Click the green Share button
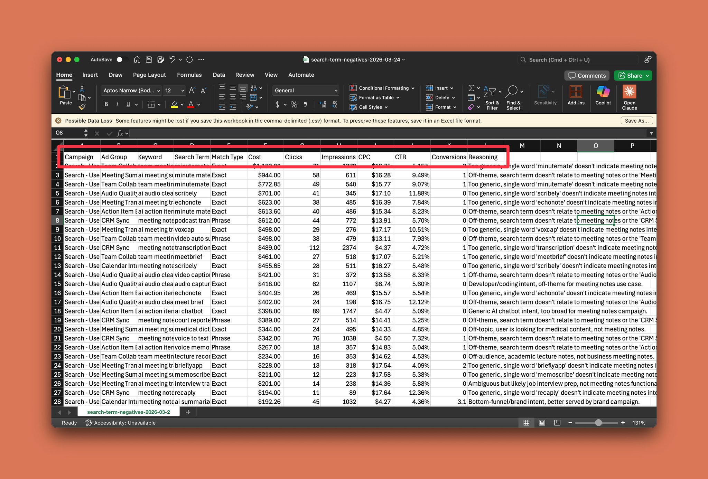Viewport: 708px width, 479px height. tap(633, 76)
